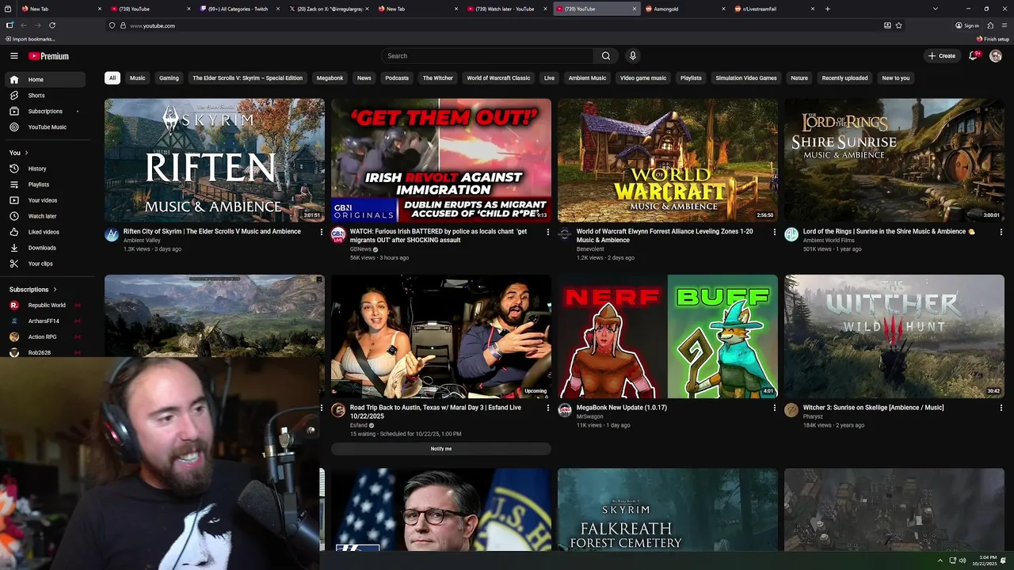Image resolution: width=1014 pixels, height=570 pixels.
Task: Filter feed by Music chip
Action: click(x=138, y=78)
